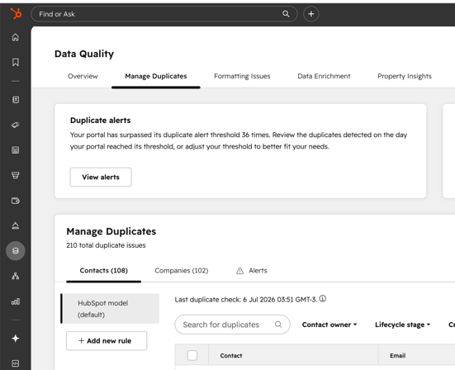Open the Service bell icon in sidebar
455x370 pixels.
16,225
